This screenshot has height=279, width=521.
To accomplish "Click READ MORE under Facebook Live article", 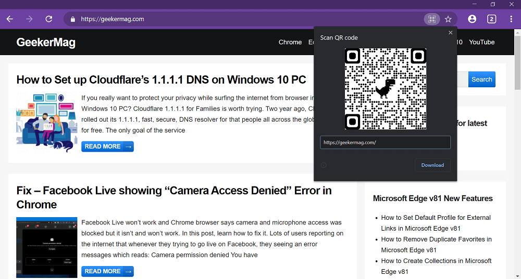I will 107,271.
